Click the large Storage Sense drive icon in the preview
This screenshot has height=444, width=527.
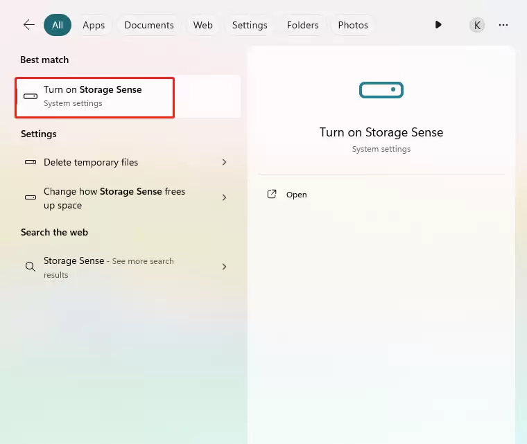[x=381, y=90]
